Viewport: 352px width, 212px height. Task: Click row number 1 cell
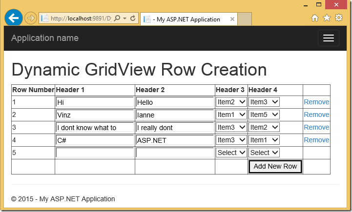33,102
